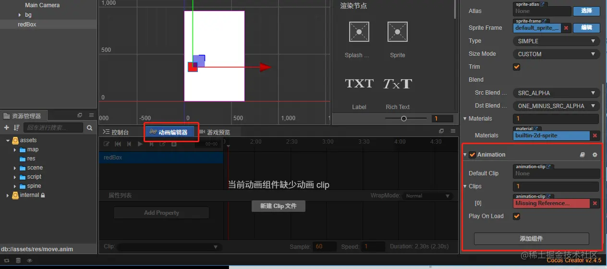Open the animation editor panel menu icon
This screenshot has width=607, height=269.
click(452, 131)
